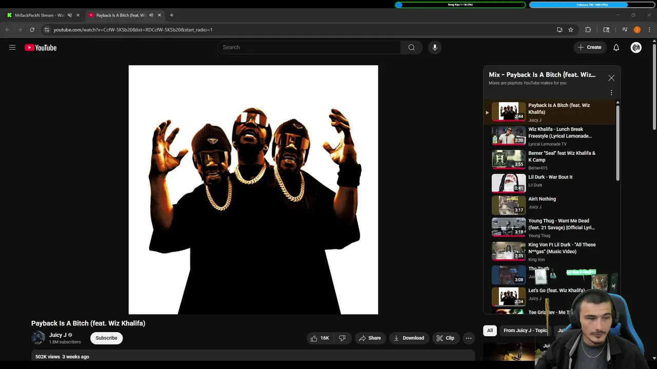The height and width of the screenshot is (369, 657).
Task: Subscribe to the Juicy J channel
Action: 106,338
